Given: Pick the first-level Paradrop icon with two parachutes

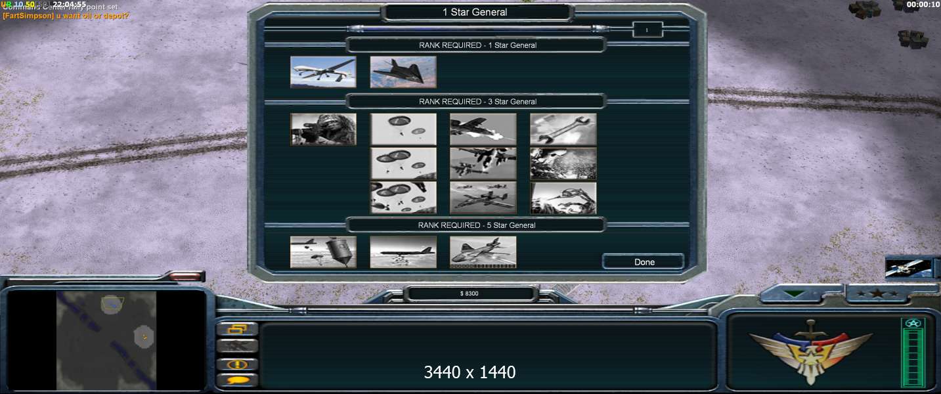Looking at the screenshot, I should tap(403, 129).
